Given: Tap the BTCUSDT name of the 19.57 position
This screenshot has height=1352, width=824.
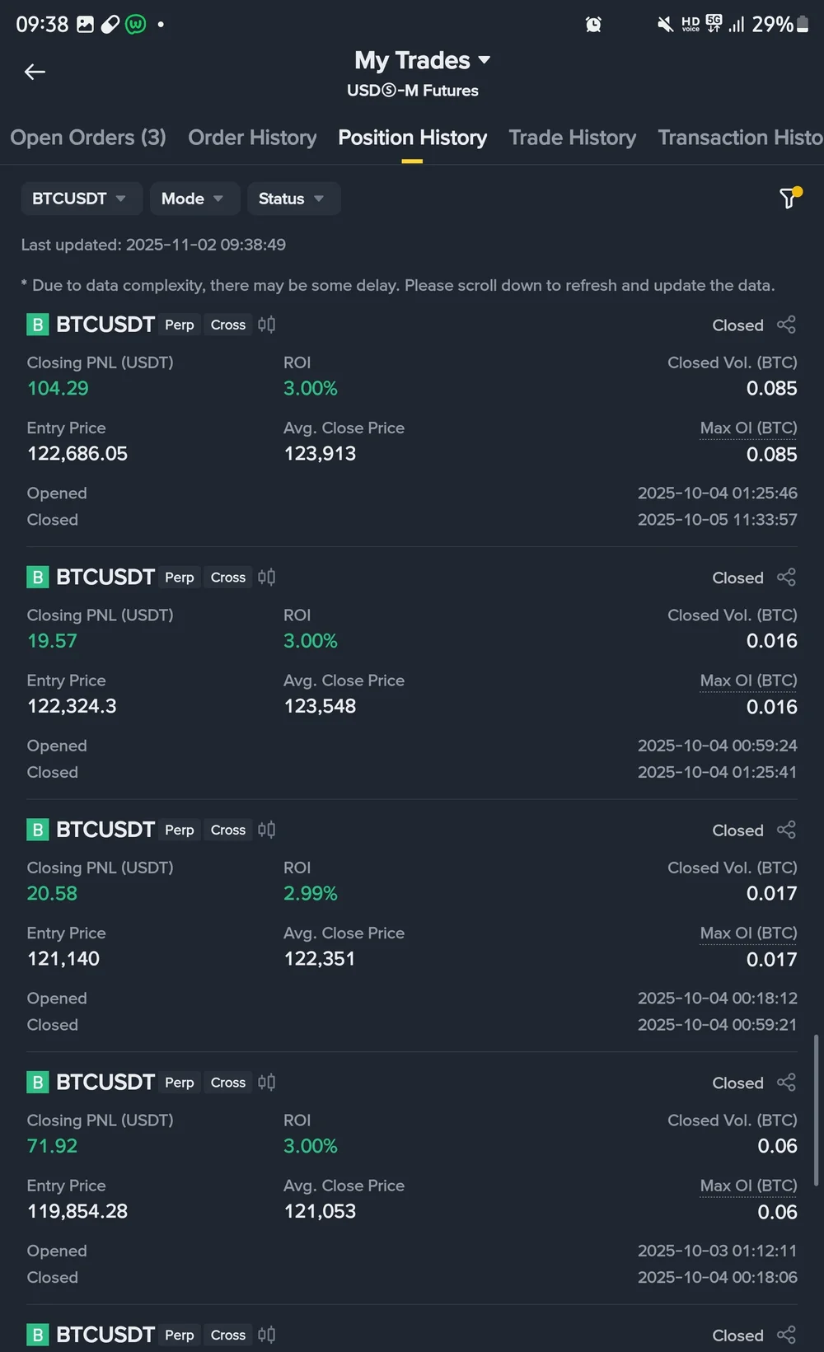Looking at the screenshot, I should pos(105,578).
